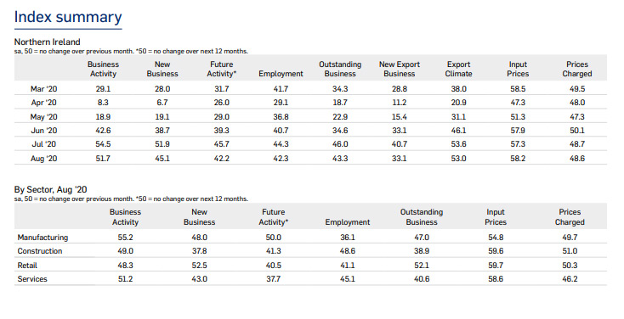Click the Services Prices Charged value 46.2
624x319 pixels.
[570, 279]
